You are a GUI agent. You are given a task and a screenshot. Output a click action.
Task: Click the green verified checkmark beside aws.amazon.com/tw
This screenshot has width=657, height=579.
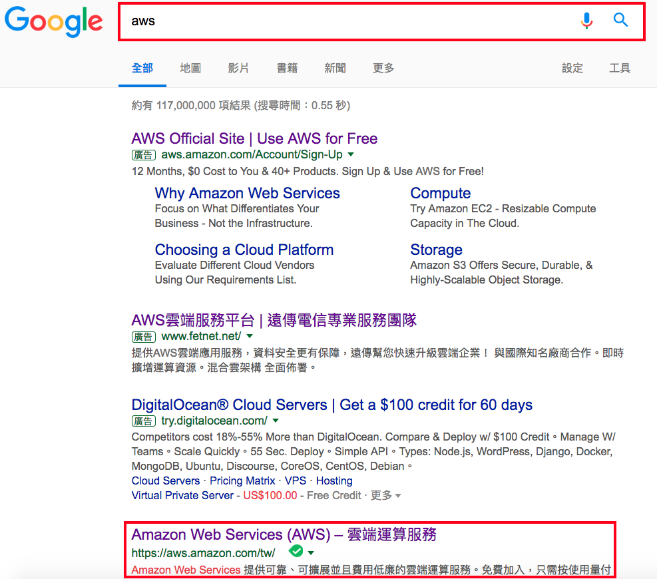[x=296, y=551]
